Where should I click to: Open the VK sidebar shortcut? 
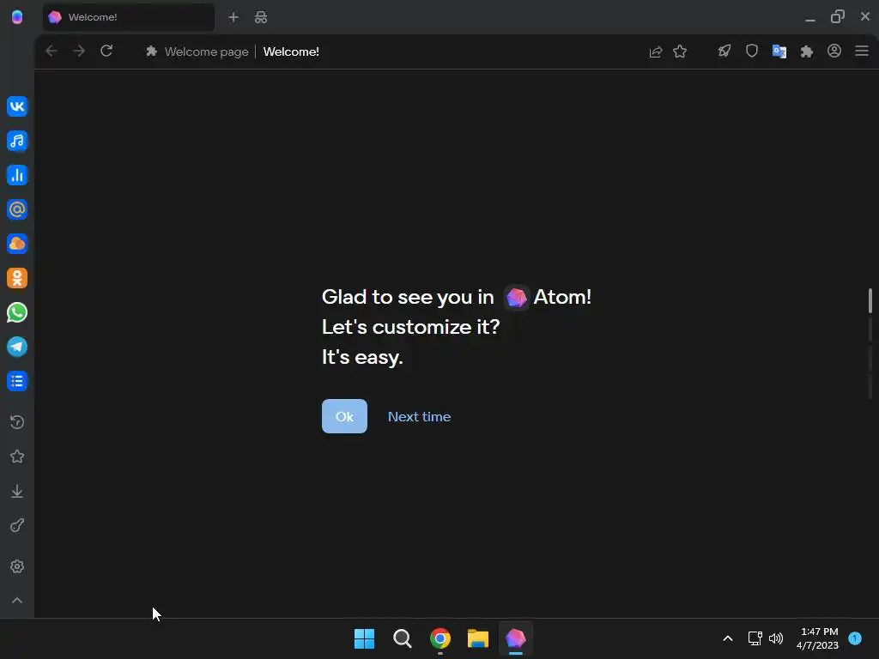click(17, 106)
